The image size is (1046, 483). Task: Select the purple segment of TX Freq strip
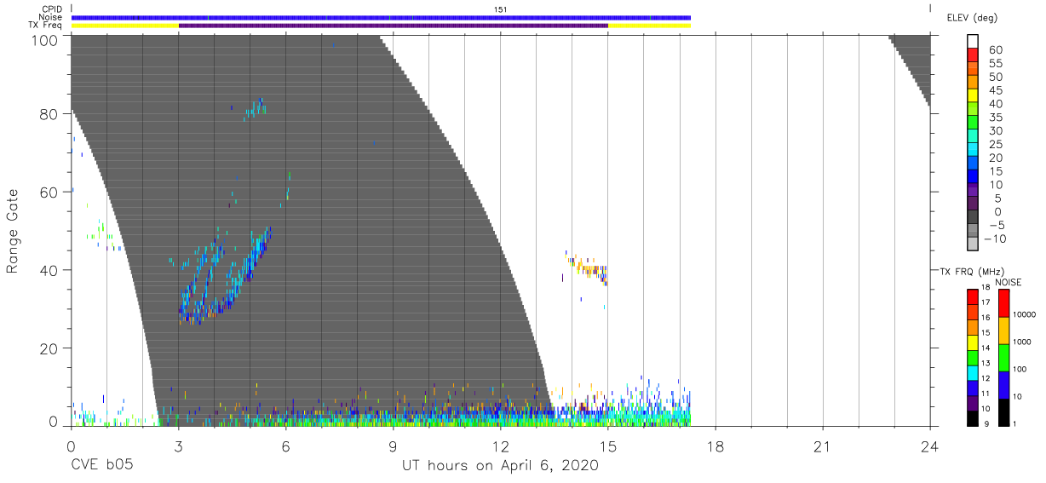pyautogui.click(x=394, y=26)
